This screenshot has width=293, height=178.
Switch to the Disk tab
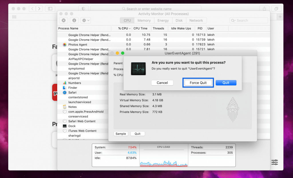pos(179,20)
